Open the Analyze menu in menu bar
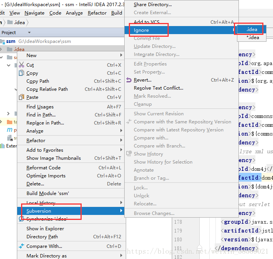Screen dimensions: 273x259 pyautogui.click(x=74, y=13)
